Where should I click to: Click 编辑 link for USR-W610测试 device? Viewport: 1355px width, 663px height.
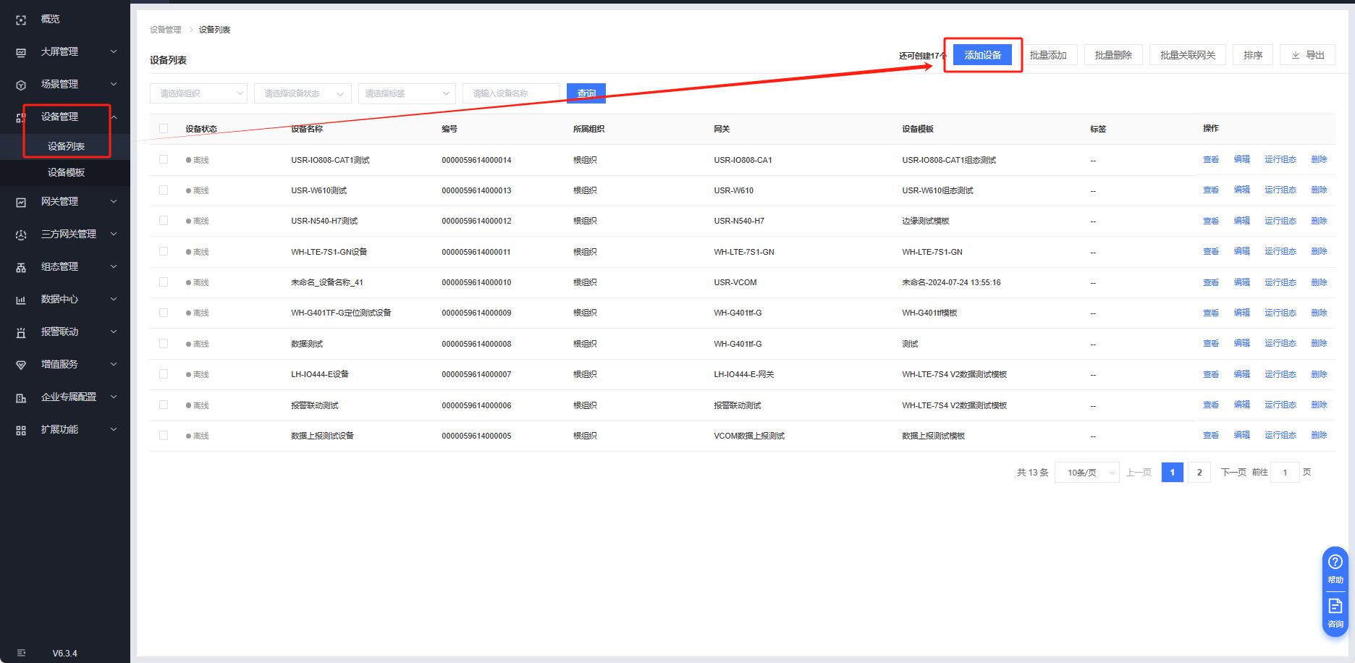coord(1241,190)
